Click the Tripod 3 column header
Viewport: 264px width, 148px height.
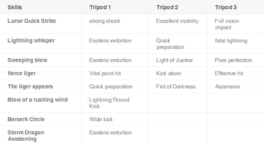(226, 8)
